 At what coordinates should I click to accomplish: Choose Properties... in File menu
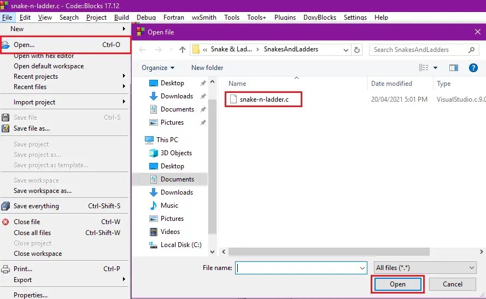[31, 295]
